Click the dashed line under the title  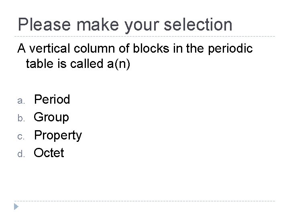coord(144,36)
